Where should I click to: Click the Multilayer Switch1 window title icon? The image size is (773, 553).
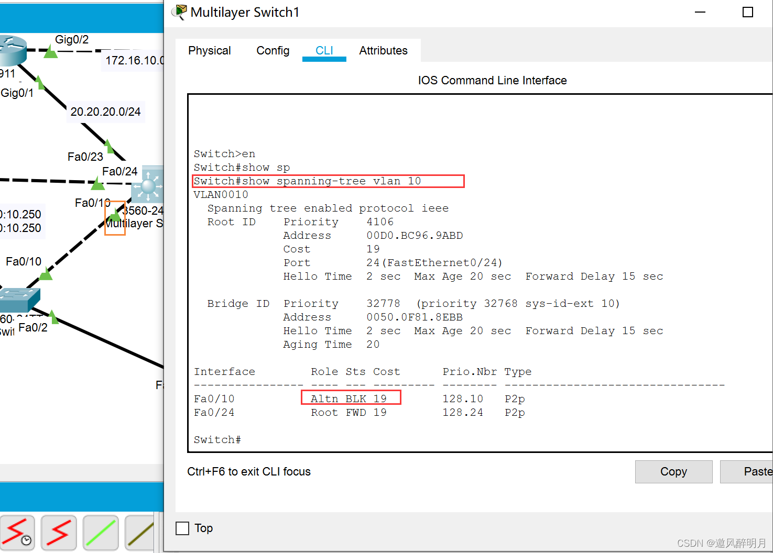(x=179, y=12)
